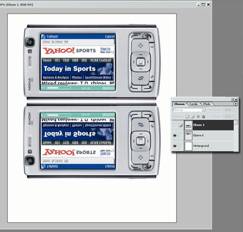This screenshot has height=232, width=243.
Task: Switch to the Pfade tab
Action: click(206, 104)
